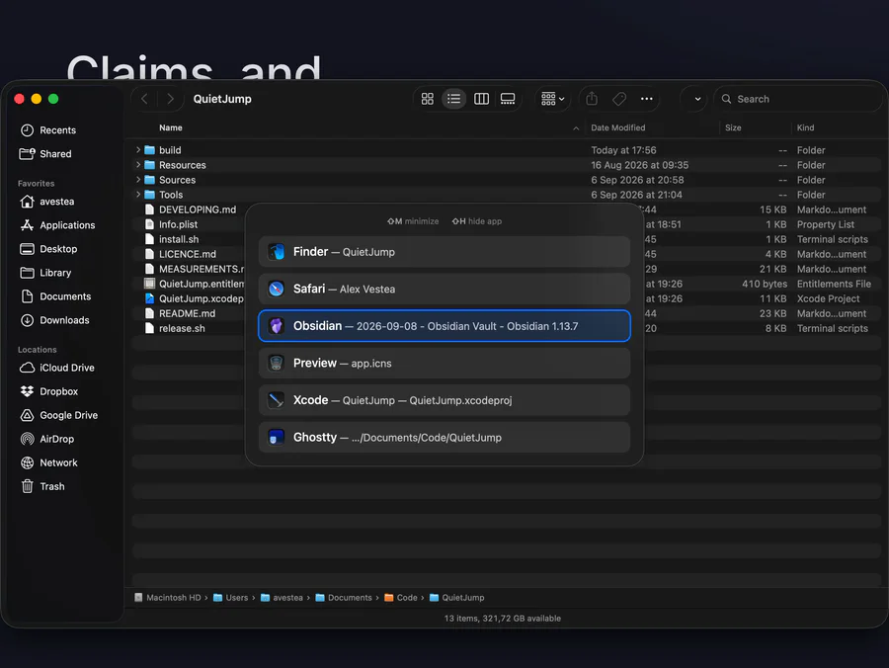The height and width of the screenshot is (668, 889).
Task: Open Dropbox in the sidebar
Action: pyautogui.click(x=49, y=392)
